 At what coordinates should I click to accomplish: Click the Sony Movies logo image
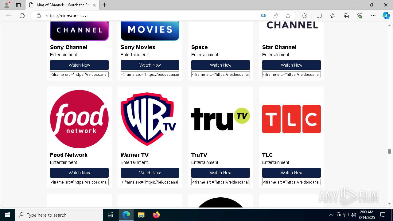pos(150,31)
